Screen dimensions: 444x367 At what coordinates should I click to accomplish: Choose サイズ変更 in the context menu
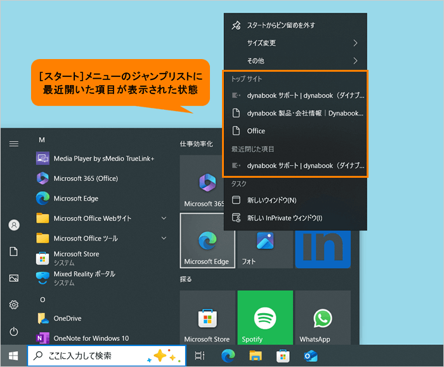[296, 43]
